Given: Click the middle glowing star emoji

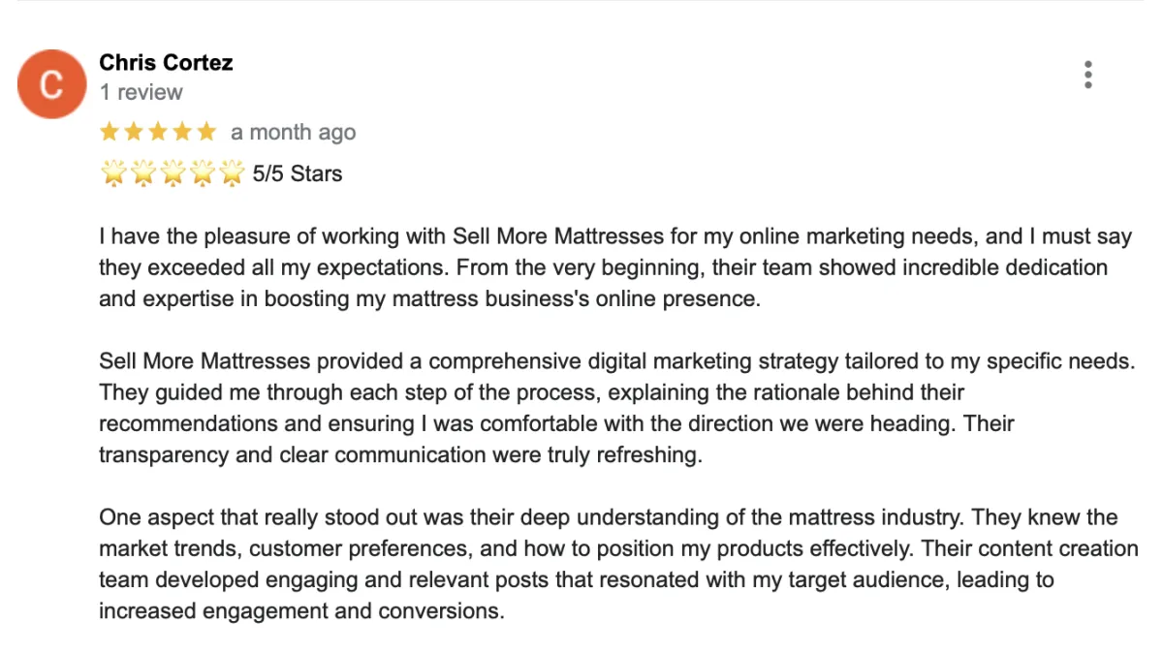Looking at the screenshot, I should coord(173,173).
